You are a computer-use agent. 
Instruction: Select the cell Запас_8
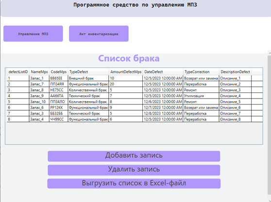pos(39,90)
